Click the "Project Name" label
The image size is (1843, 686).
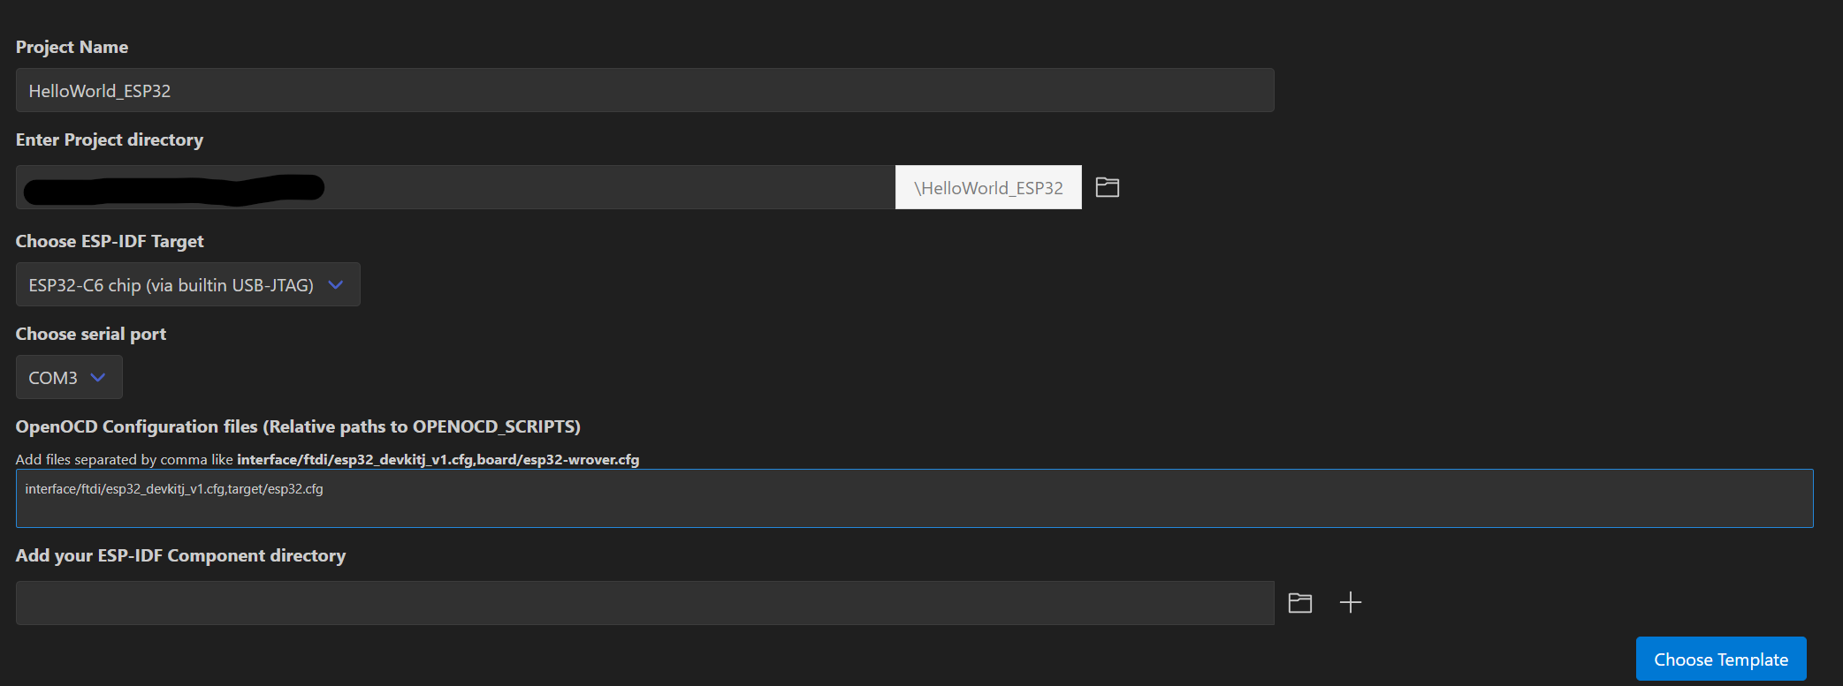click(x=72, y=48)
